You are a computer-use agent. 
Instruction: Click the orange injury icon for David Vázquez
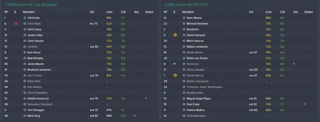pos(175,35)
